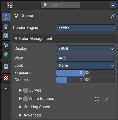Show more tabs with sidebar chevron
118x120 pixels.
[6, 89]
